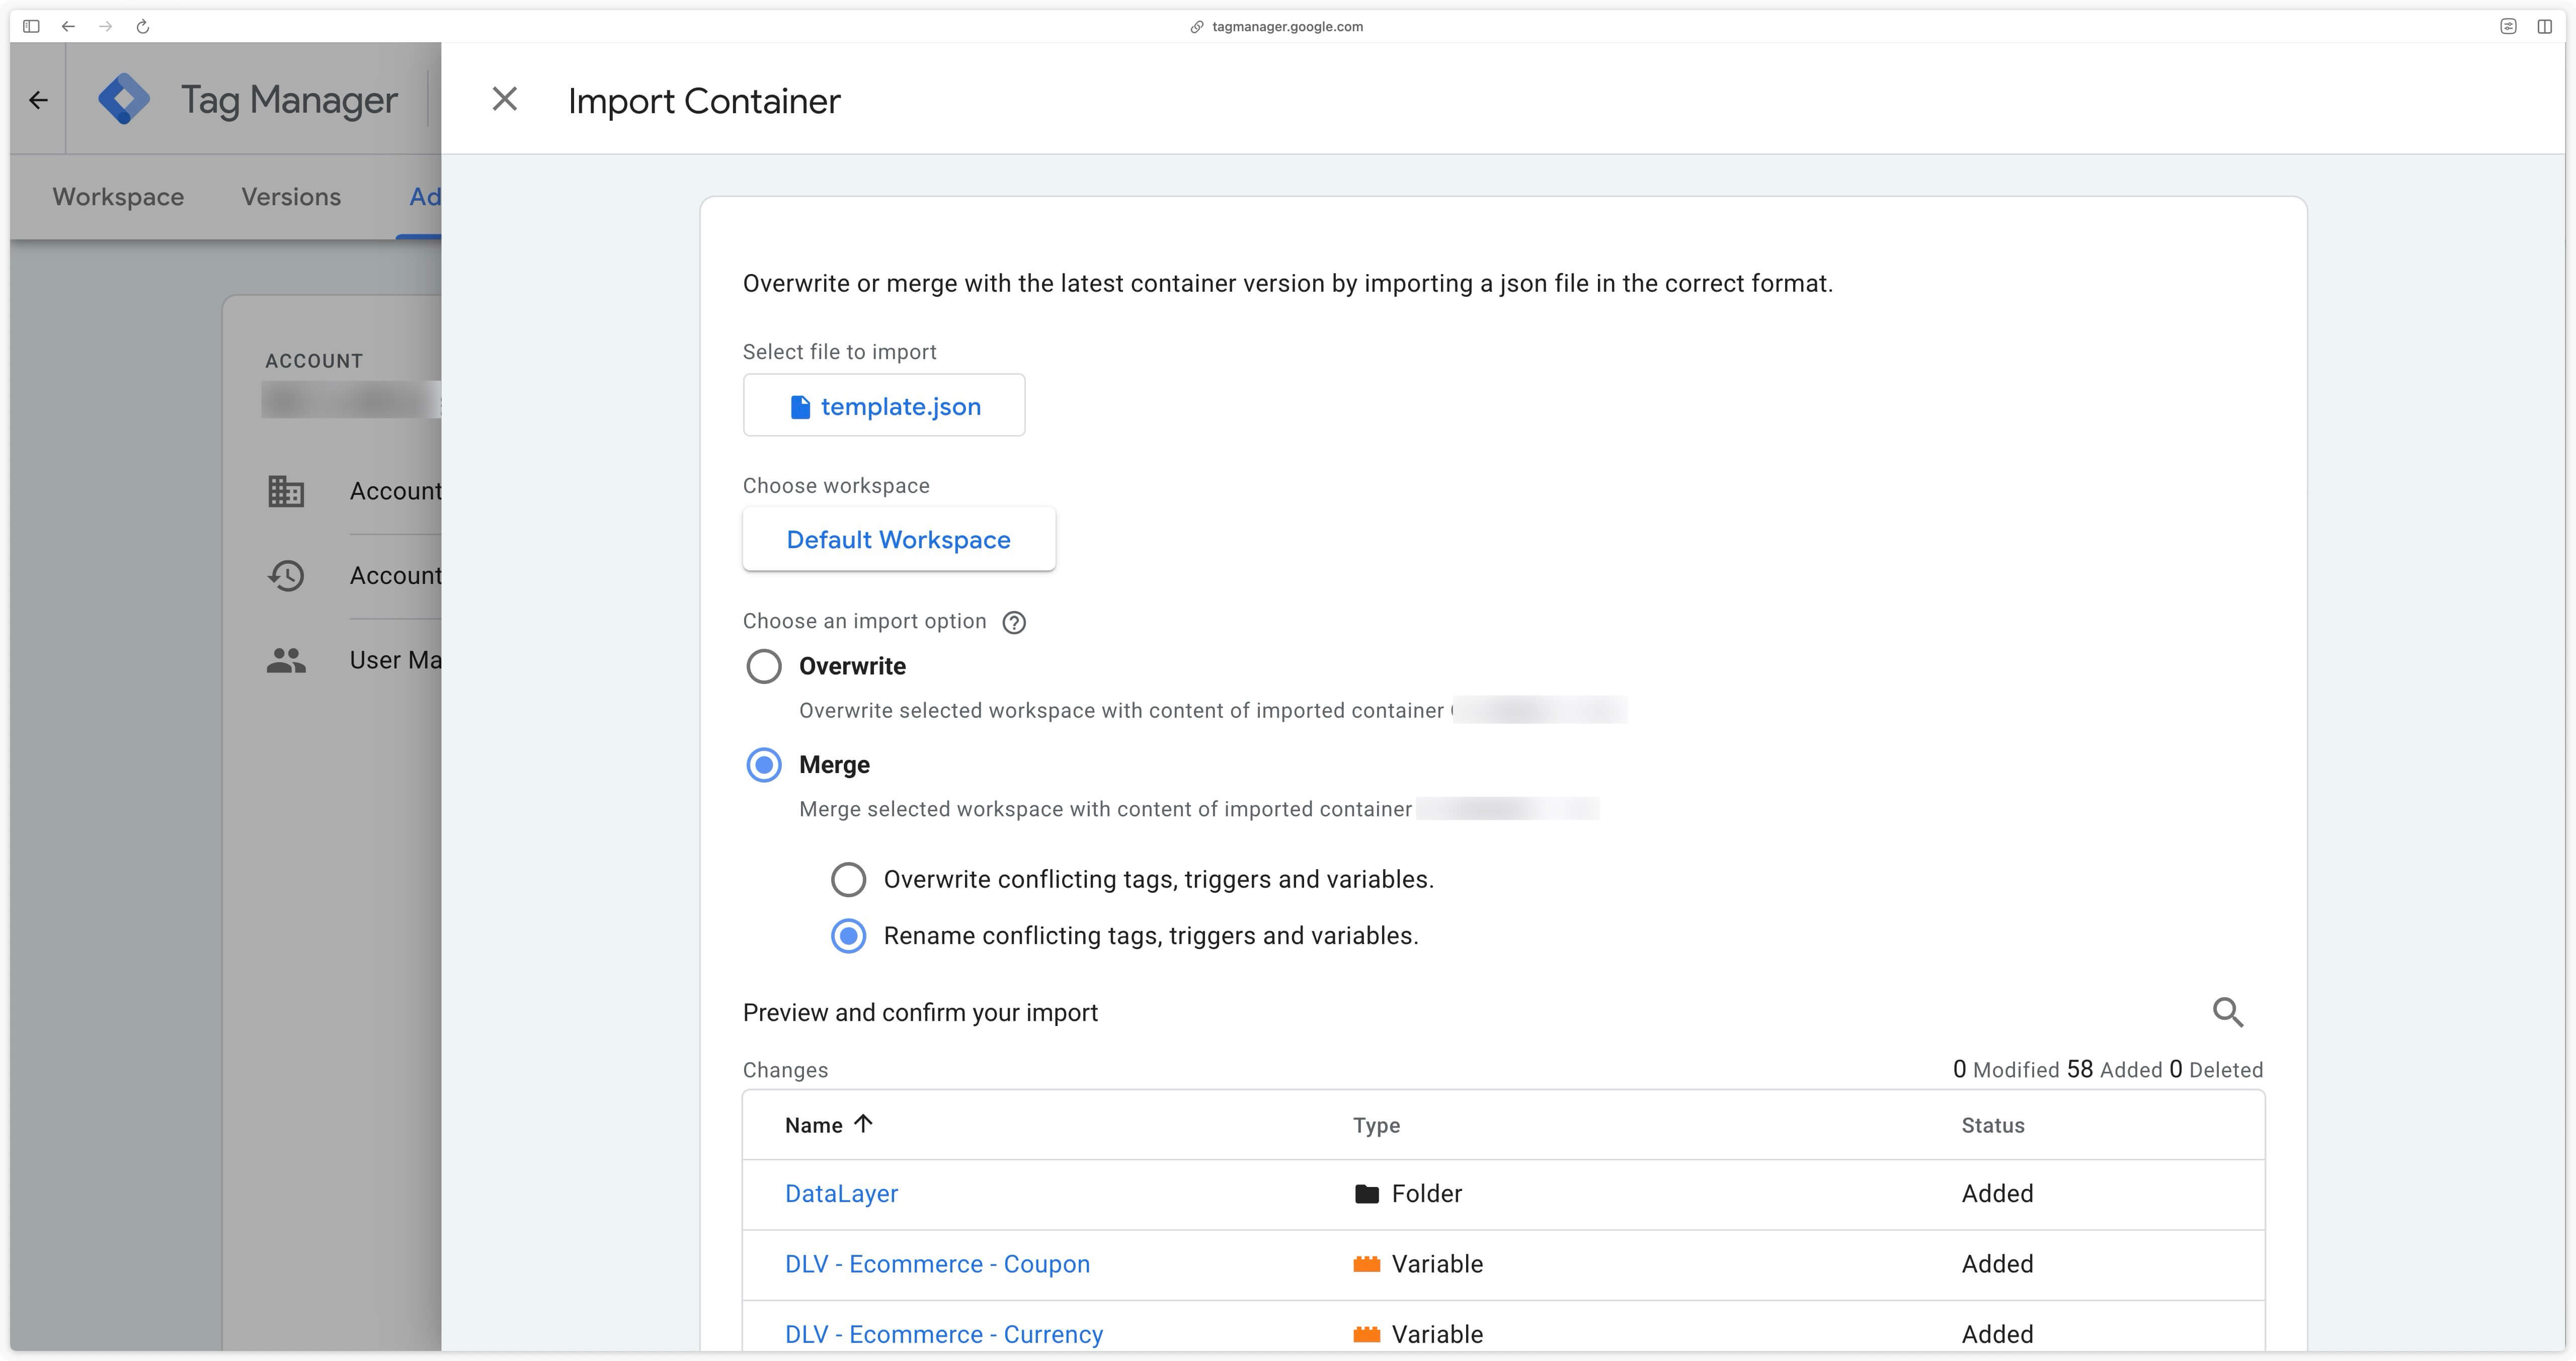Click the Import Container title
This screenshot has height=1361, width=2576.
(704, 101)
